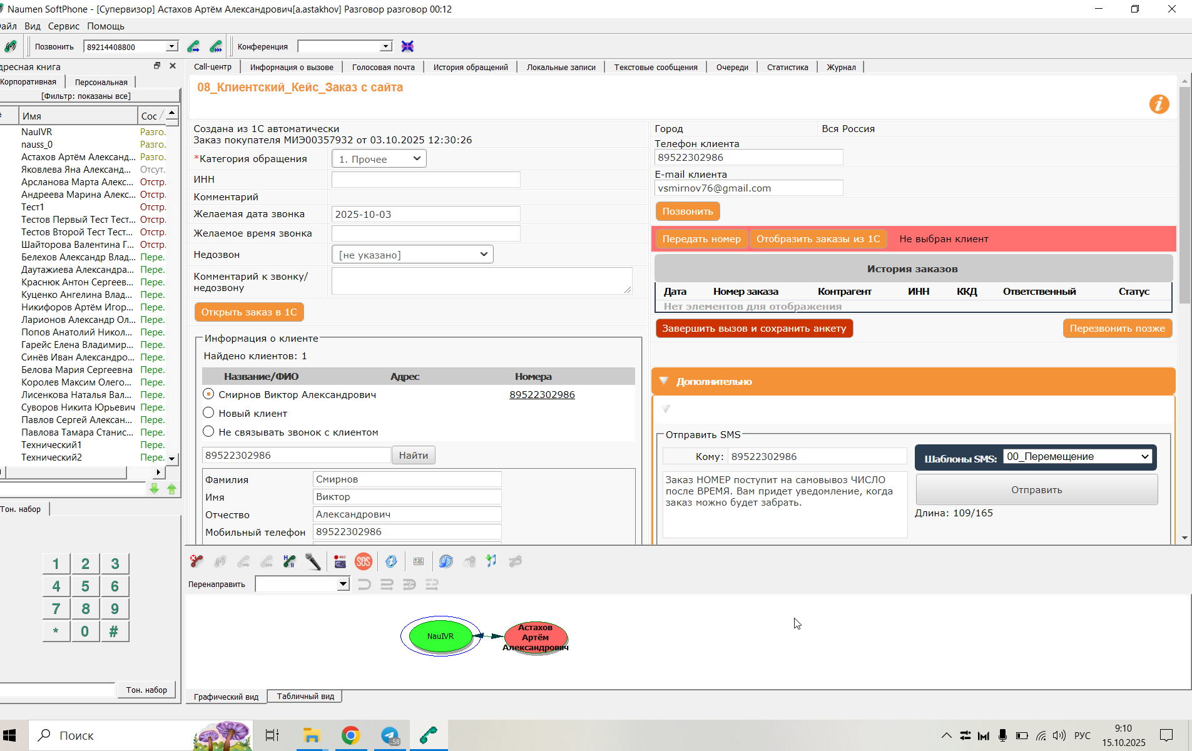This screenshot has height=751, width=1192.
Task: Click the Отобразить заказы из 1С button
Action: click(818, 239)
